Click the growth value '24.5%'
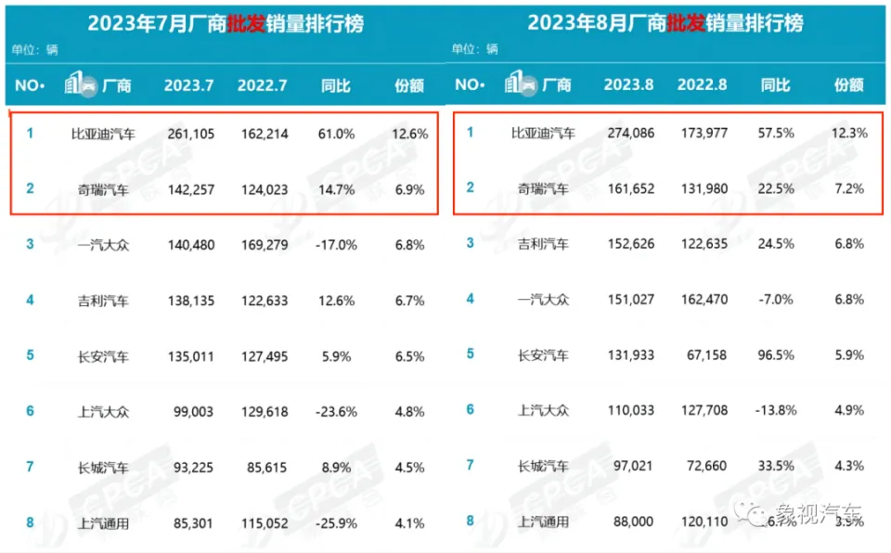The height and width of the screenshot is (553, 891). click(776, 244)
